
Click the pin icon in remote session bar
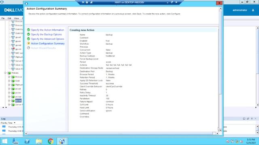click(x=83, y=2)
